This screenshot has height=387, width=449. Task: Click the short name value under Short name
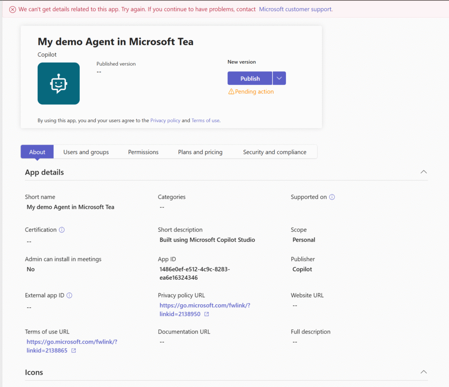click(x=71, y=207)
